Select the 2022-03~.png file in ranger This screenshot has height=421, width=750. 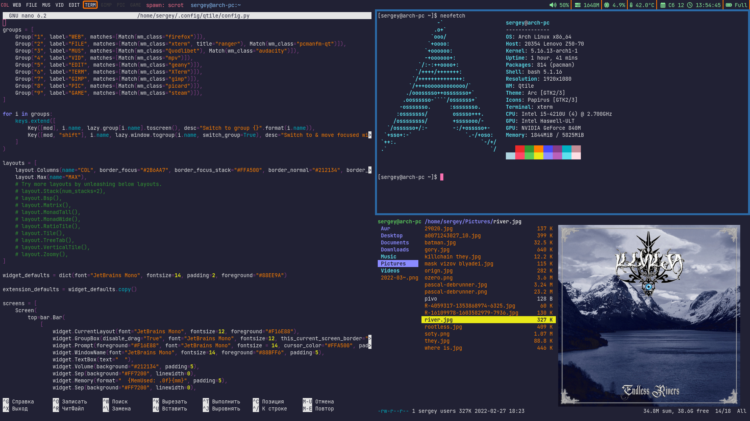tap(400, 278)
